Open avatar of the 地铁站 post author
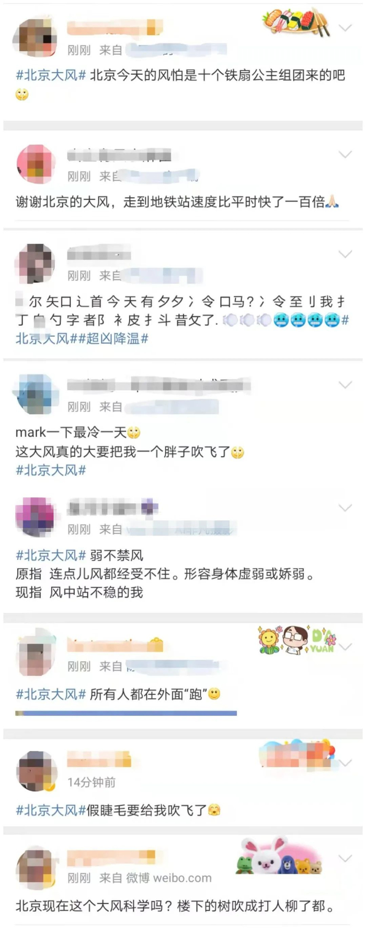Image resolution: width=366 pixels, height=933 pixels. [36, 165]
